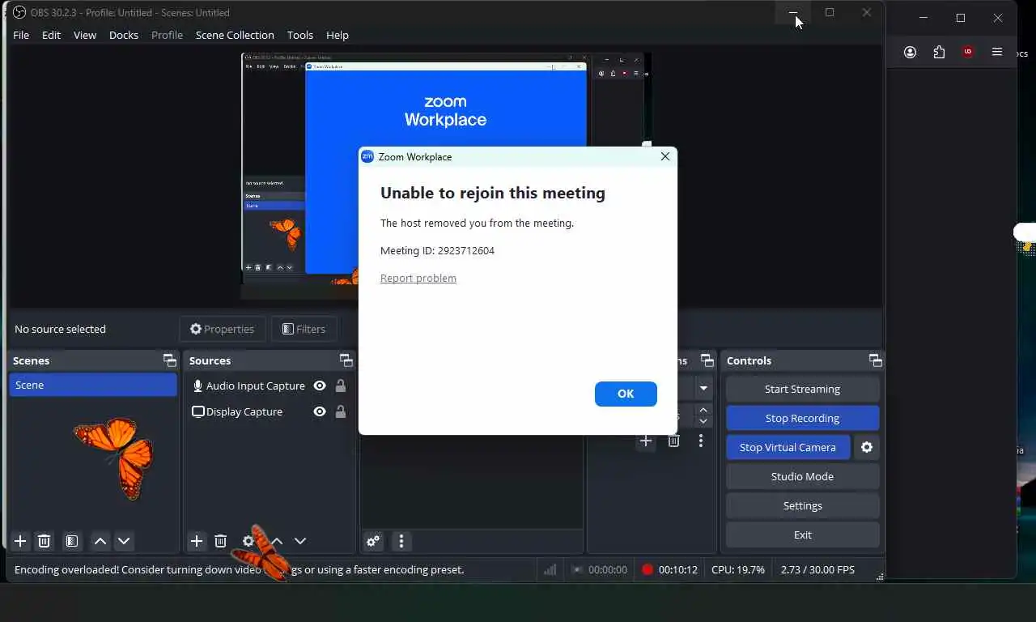The height and width of the screenshot is (622, 1036).
Task: Move scene up arrow in Scenes dock
Action: (100, 541)
